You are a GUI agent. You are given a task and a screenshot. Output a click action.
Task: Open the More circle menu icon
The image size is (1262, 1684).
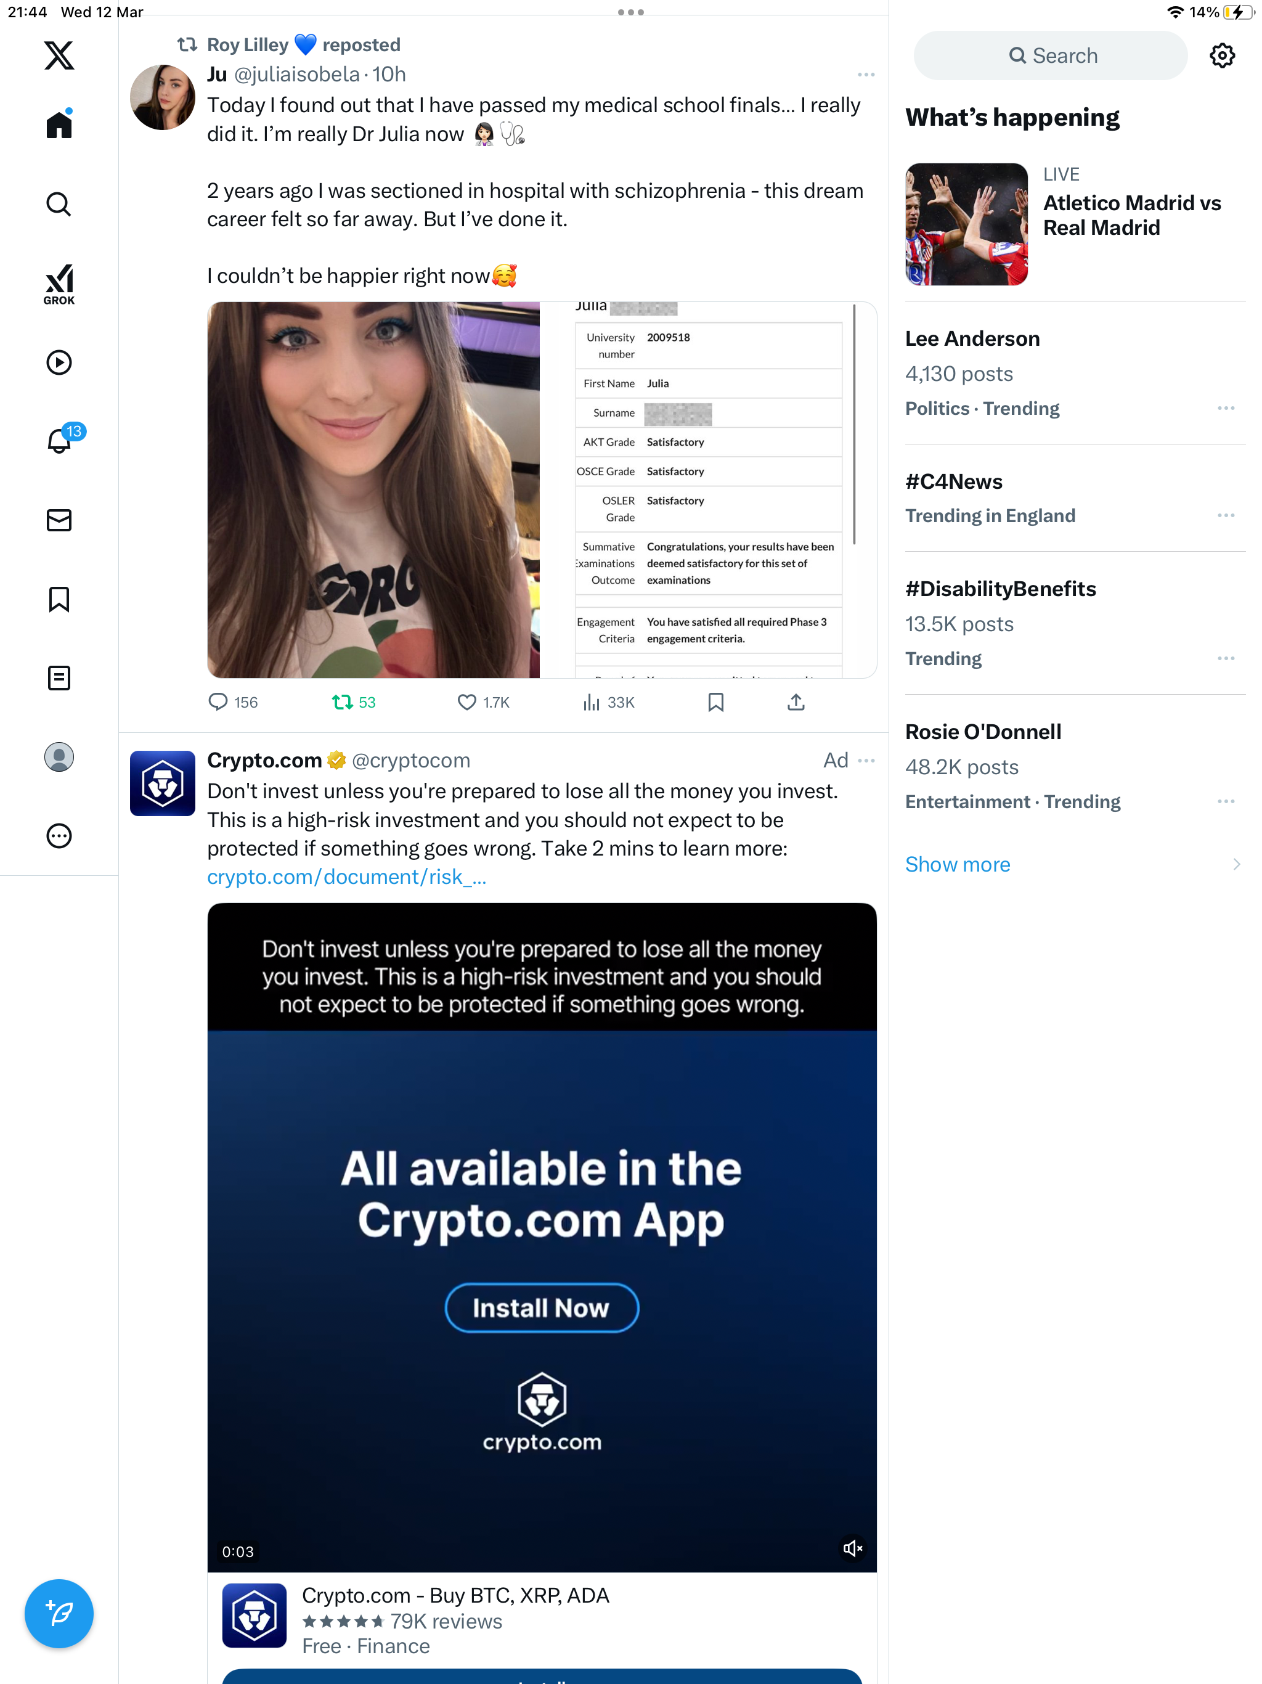[59, 836]
